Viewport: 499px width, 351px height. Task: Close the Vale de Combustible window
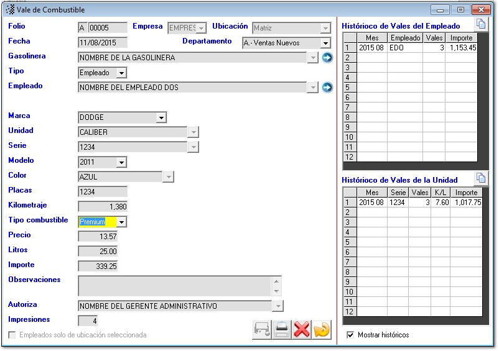481,10
